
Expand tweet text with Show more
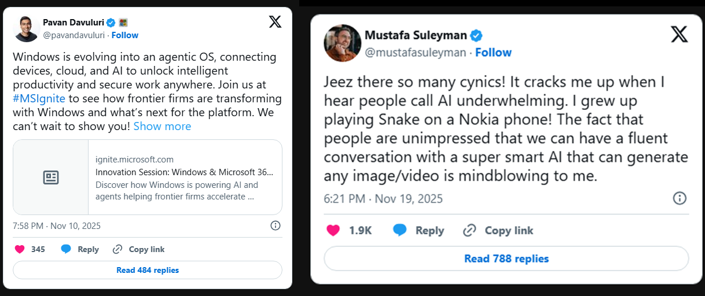pyautogui.click(x=162, y=126)
